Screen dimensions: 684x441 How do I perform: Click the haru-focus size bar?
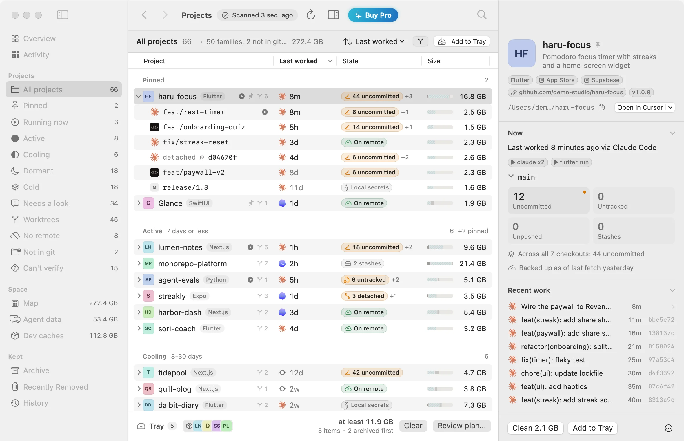440,96
